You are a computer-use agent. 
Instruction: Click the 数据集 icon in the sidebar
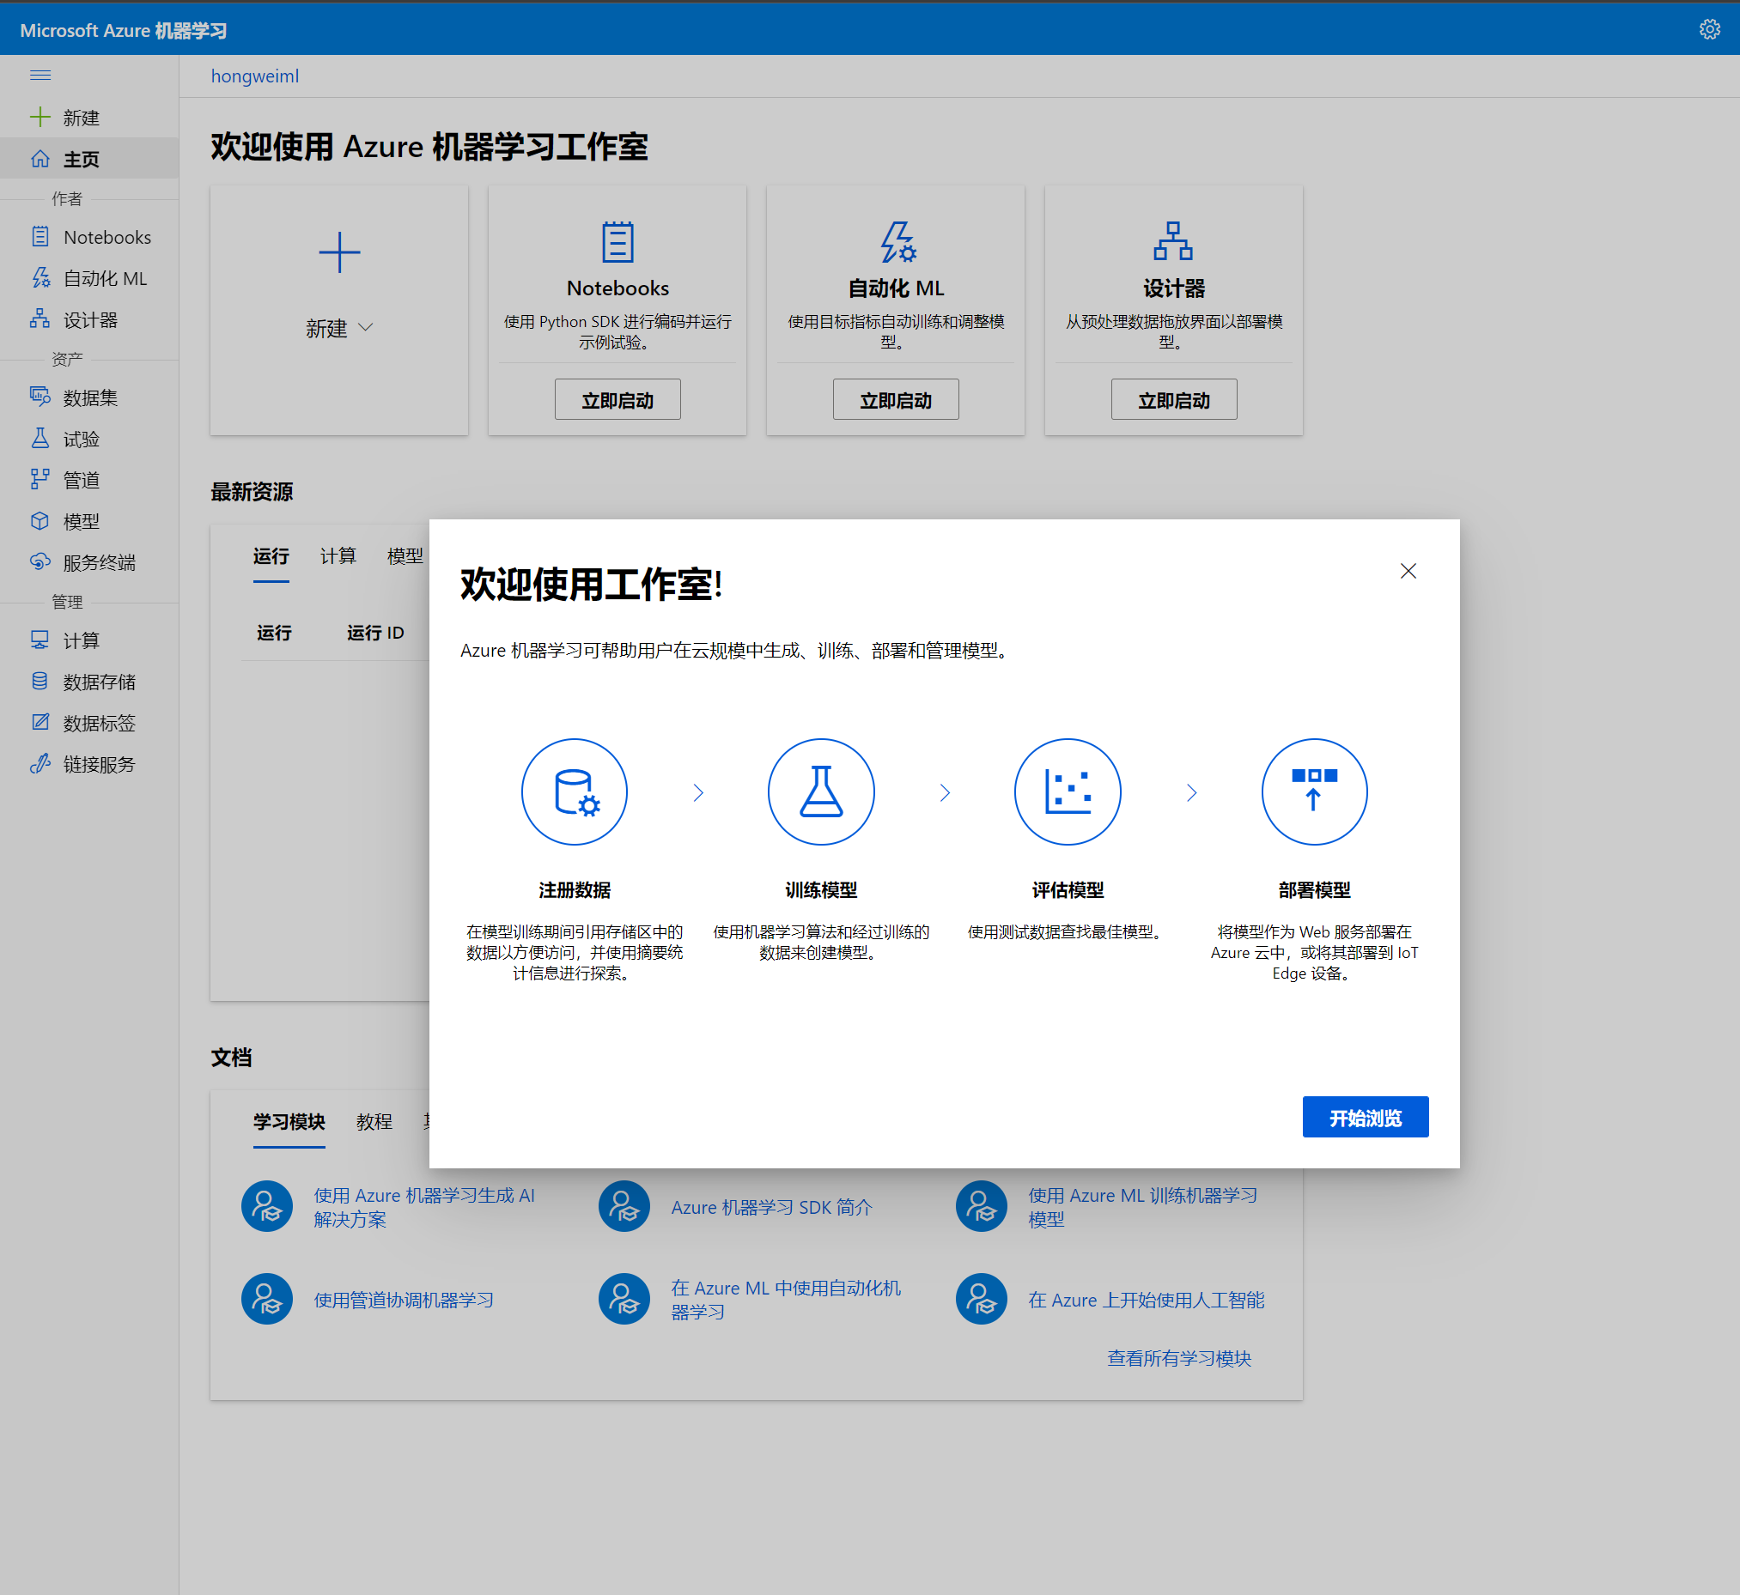(x=40, y=397)
